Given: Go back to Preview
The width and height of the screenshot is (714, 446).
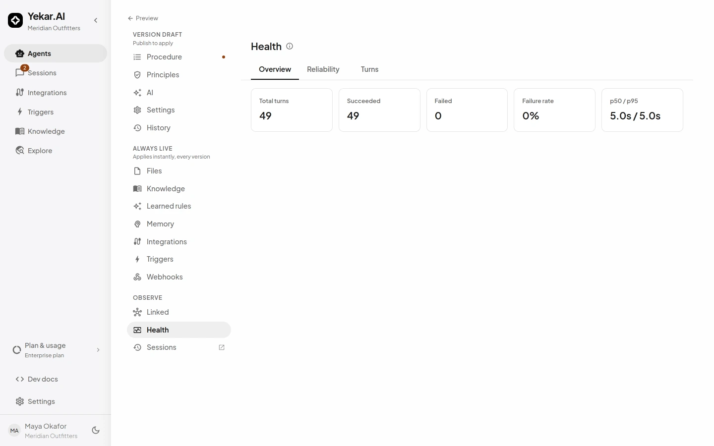Looking at the screenshot, I should tap(143, 18).
